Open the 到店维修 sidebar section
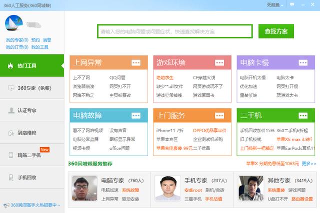 26,133
